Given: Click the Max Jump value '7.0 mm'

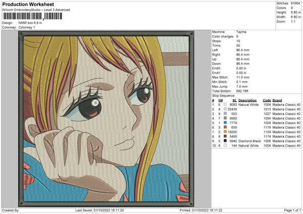Looking at the screenshot, I should tap(242, 86).
